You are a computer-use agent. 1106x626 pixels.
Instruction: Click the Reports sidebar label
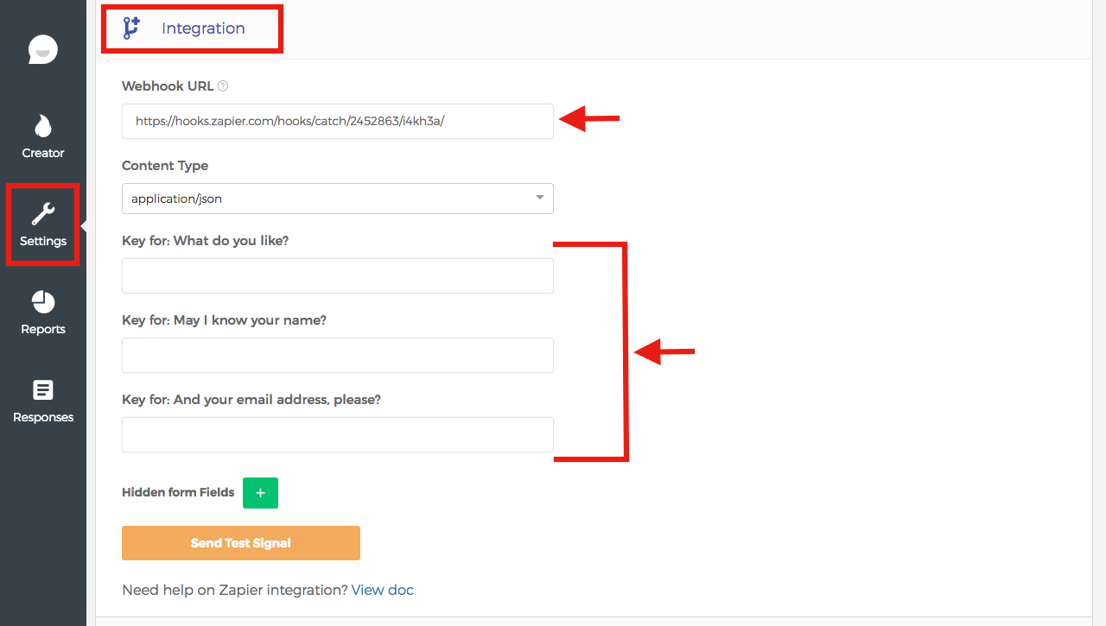tap(43, 329)
